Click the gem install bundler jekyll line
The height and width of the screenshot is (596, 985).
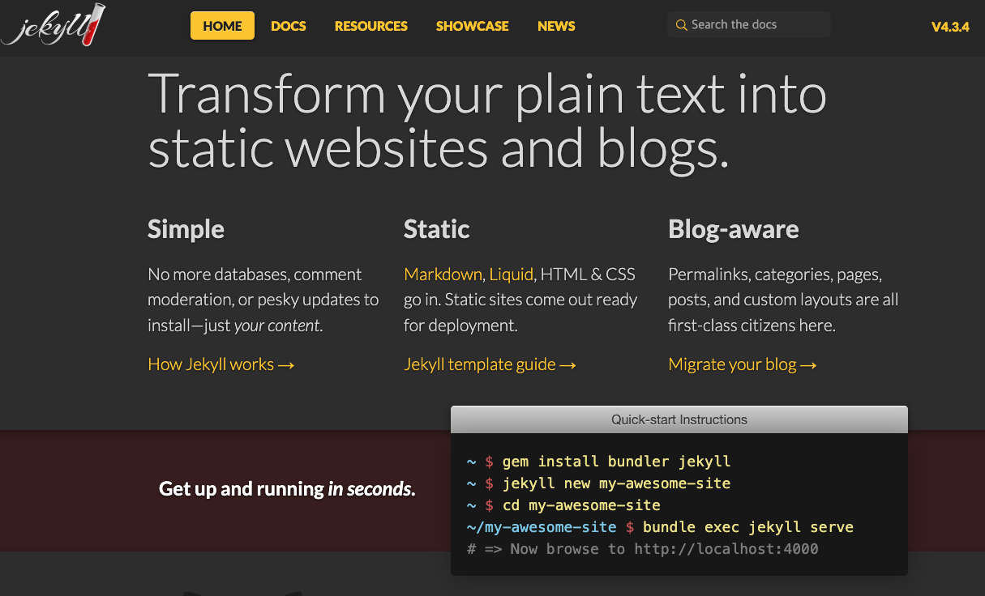pyautogui.click(x=599, y=462)
